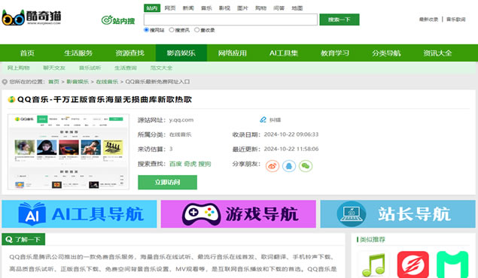Screen dimensions: 478x278
Task: Click the y.qq.com source URL
Action: pyautogui.click(x=181, y=119)
